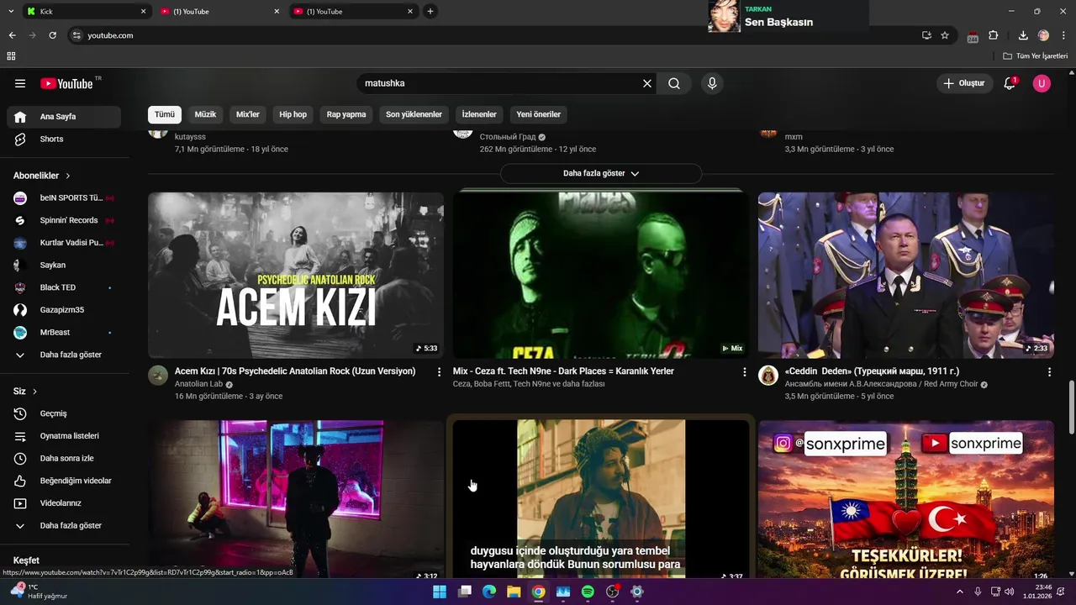Open the Tüm Yer İşaretleri bookmarks folder
The image size is (1076, 605).
tap(1036, 56)
